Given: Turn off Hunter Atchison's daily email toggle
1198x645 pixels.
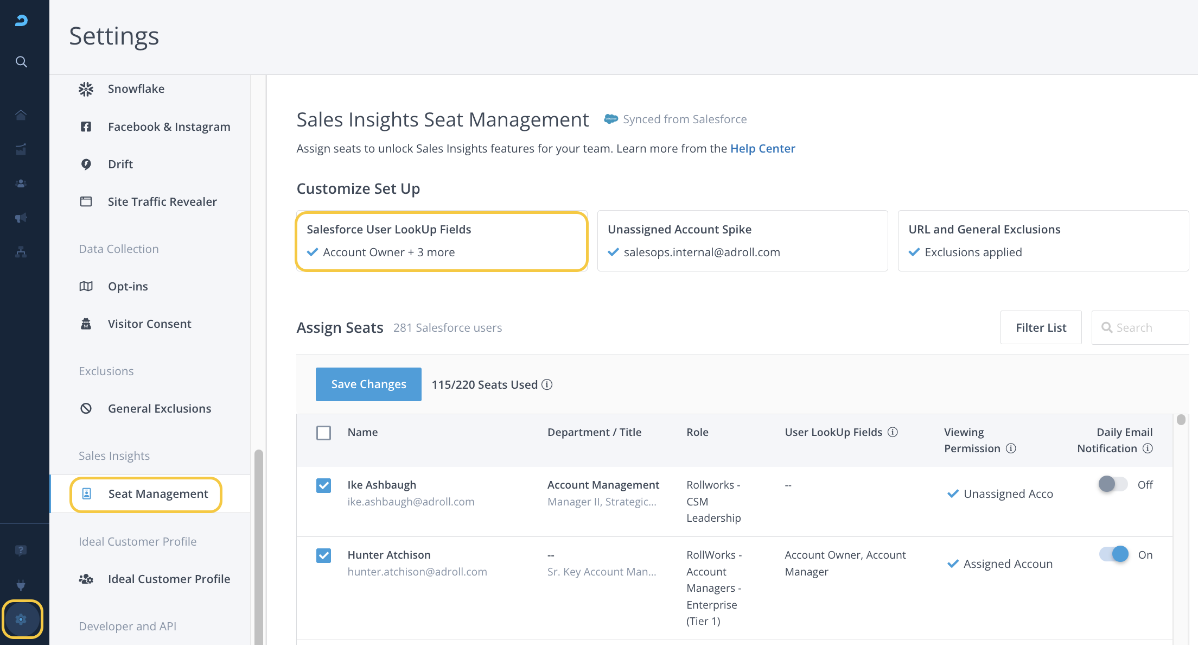Looking at the screenshot, I should (1114, 554).
